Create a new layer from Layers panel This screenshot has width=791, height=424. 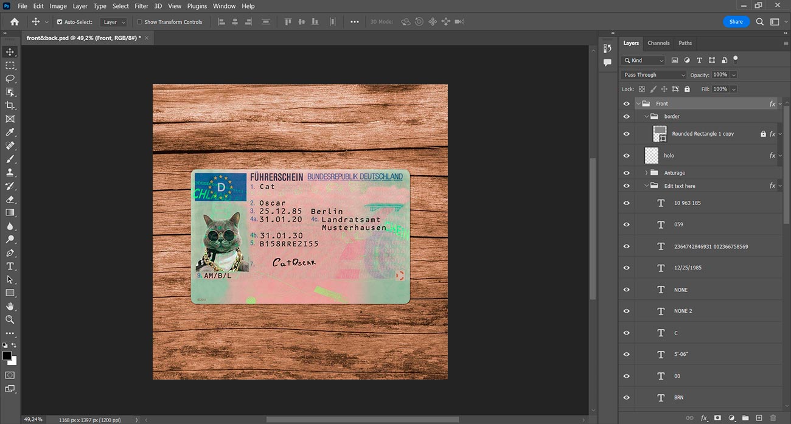(759, 418)
